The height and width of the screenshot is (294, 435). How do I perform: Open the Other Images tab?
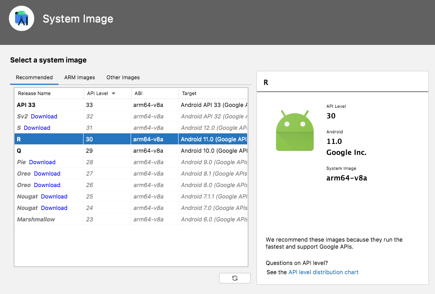coord(123,77)
